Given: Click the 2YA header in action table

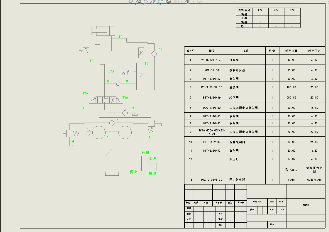Looking at the screenshot, I should pos(276,10).
